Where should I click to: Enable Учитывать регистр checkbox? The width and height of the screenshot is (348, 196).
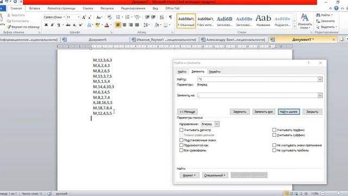181,130
